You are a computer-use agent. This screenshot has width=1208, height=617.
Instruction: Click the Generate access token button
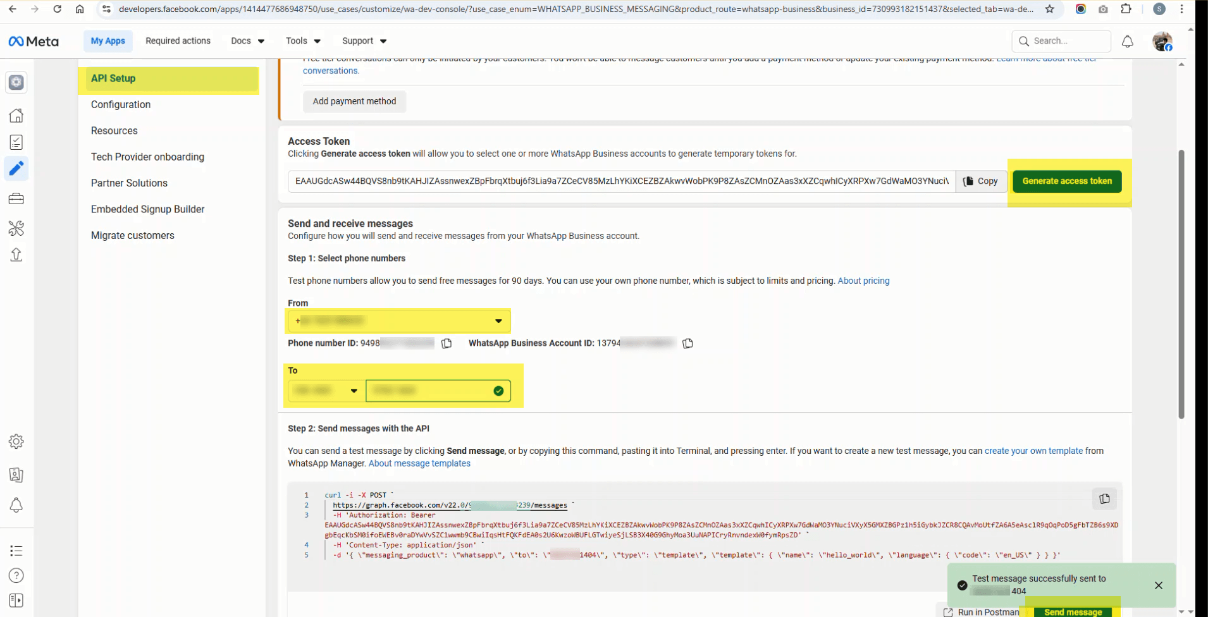point(1066,181)
